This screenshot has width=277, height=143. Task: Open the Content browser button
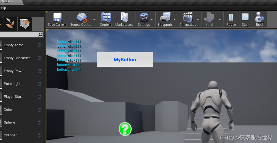(x=106, y=19)
